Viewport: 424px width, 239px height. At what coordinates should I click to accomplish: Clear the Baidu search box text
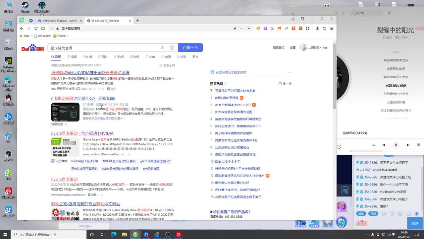click(x=162, y=48)
